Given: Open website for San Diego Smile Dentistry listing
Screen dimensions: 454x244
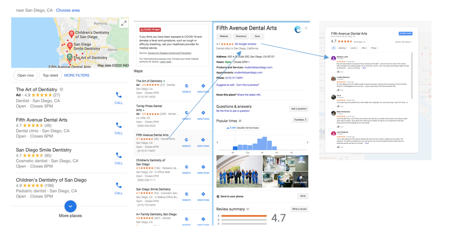Looking at the screenshot, I should coord(186,196).
